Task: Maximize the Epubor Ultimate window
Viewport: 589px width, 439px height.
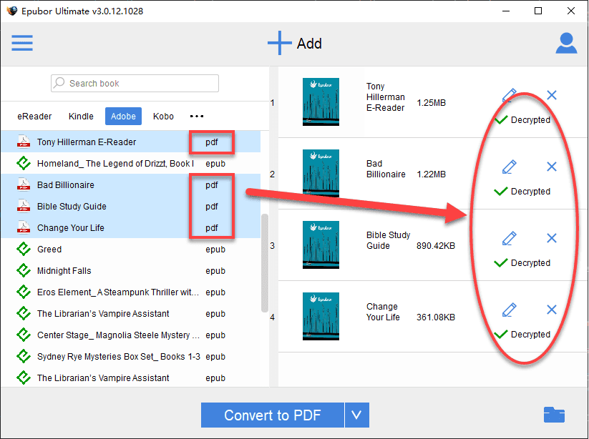Action: point(538,11)
